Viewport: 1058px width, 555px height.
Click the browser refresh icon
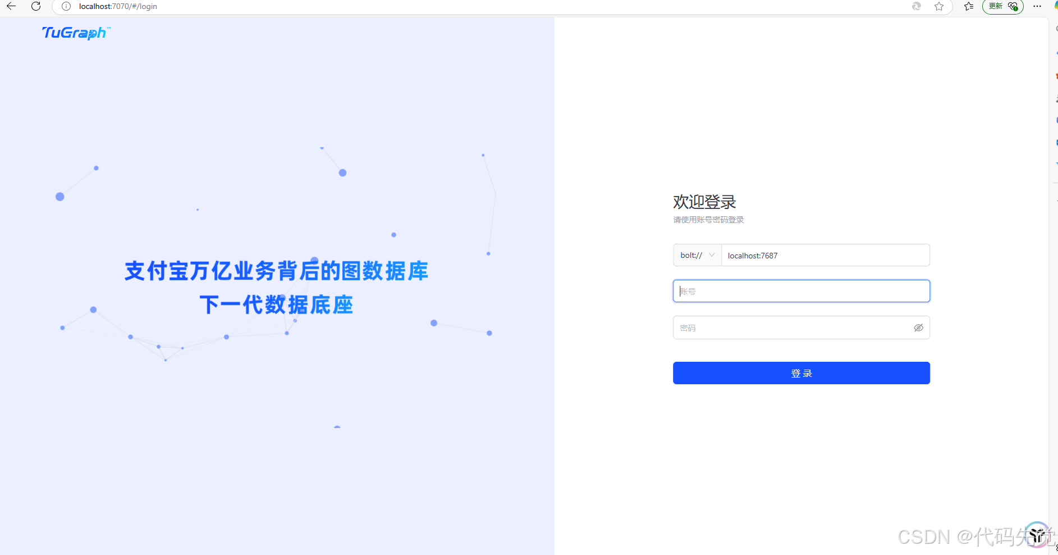[x=36, y=6]
